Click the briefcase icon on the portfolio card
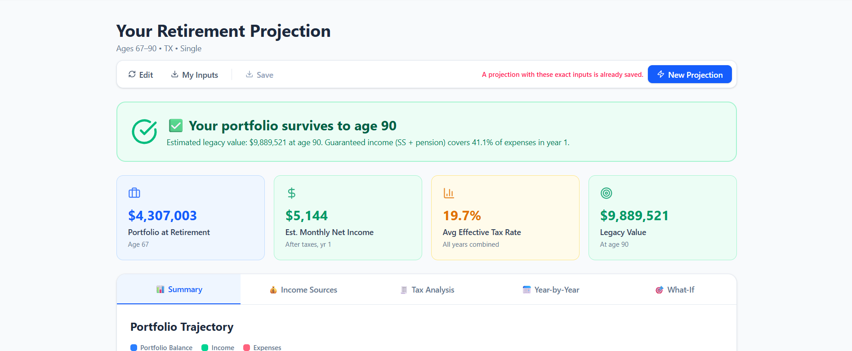The image size is (852, 351). [134, 193]
